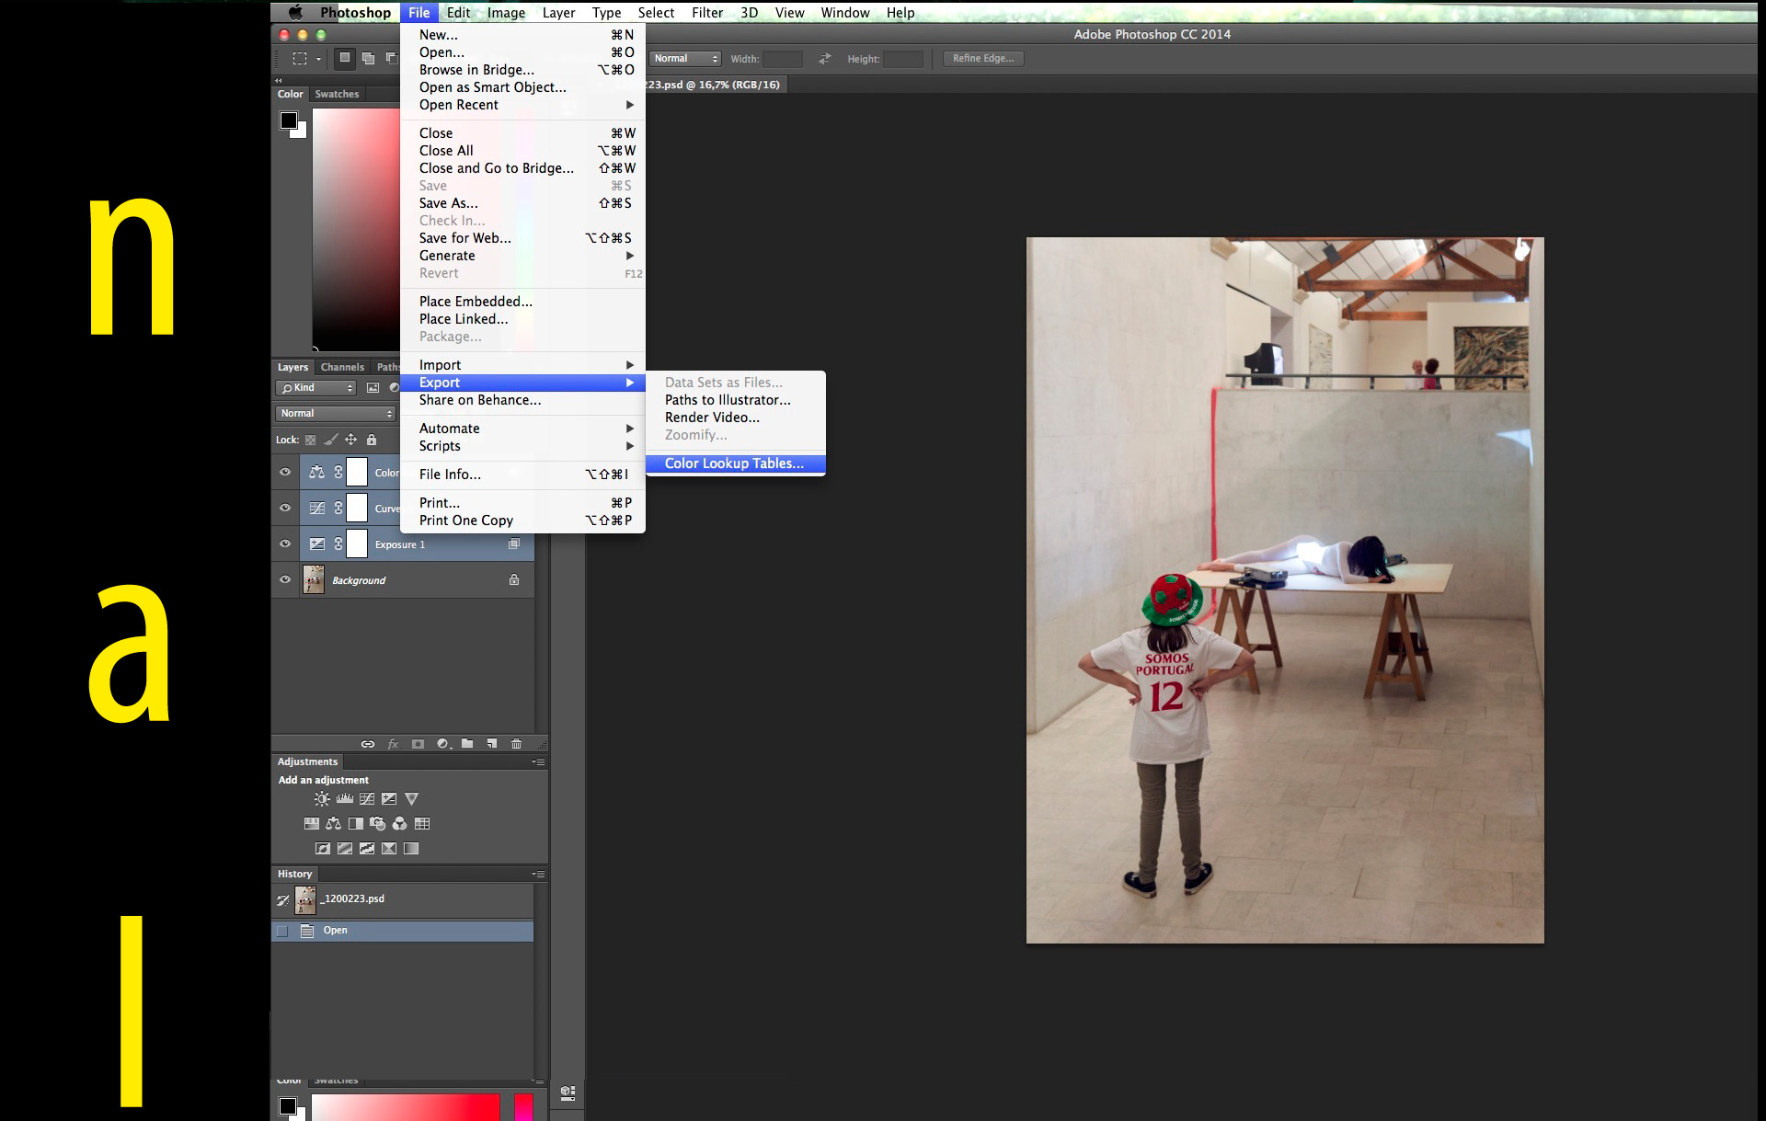This screenshot has width=1766, height=1121.
Task: Open the layer blend mode Normal dropdown
Action: point(336,414)
